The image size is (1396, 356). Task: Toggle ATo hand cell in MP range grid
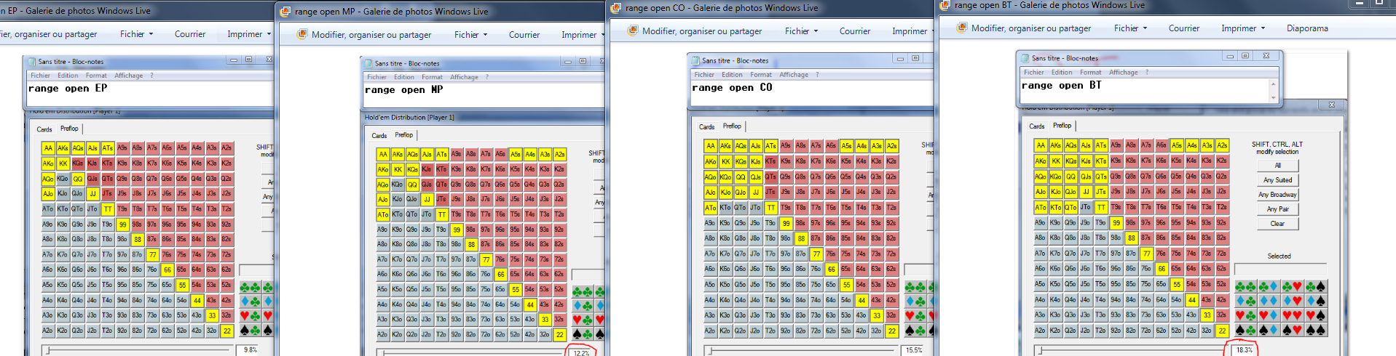coord(383,214)
